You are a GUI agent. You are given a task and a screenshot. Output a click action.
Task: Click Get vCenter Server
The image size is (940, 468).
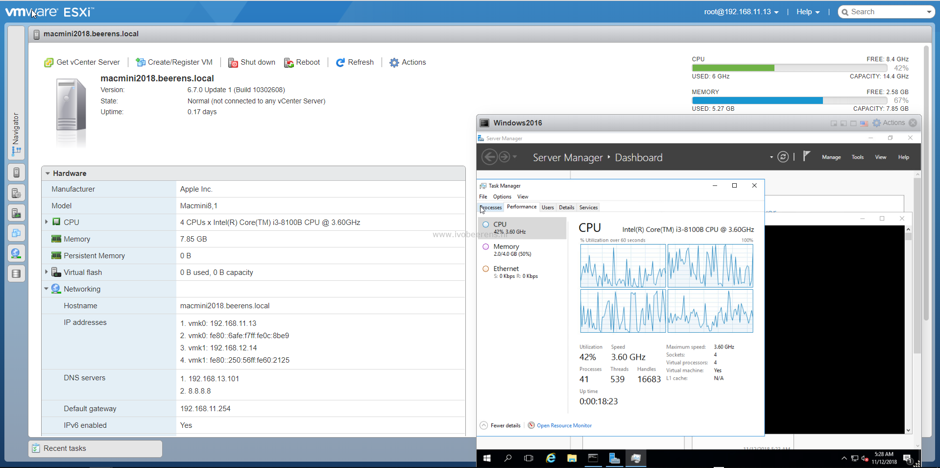pos(82,62)
